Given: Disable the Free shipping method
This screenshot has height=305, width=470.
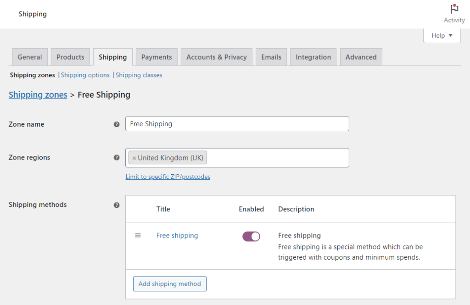Looking at the screenshot, I should [x=251, y=235].
